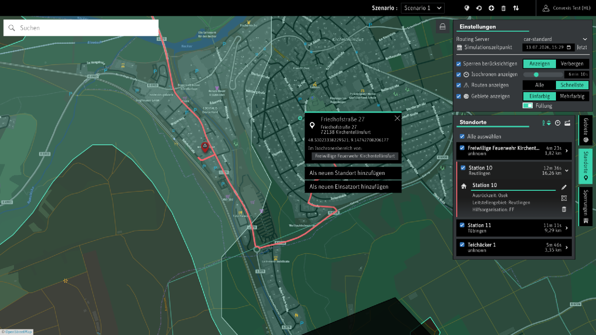596x335 pixels.
Task: Add new scenario via plus icon
Action: coord(491,8)
